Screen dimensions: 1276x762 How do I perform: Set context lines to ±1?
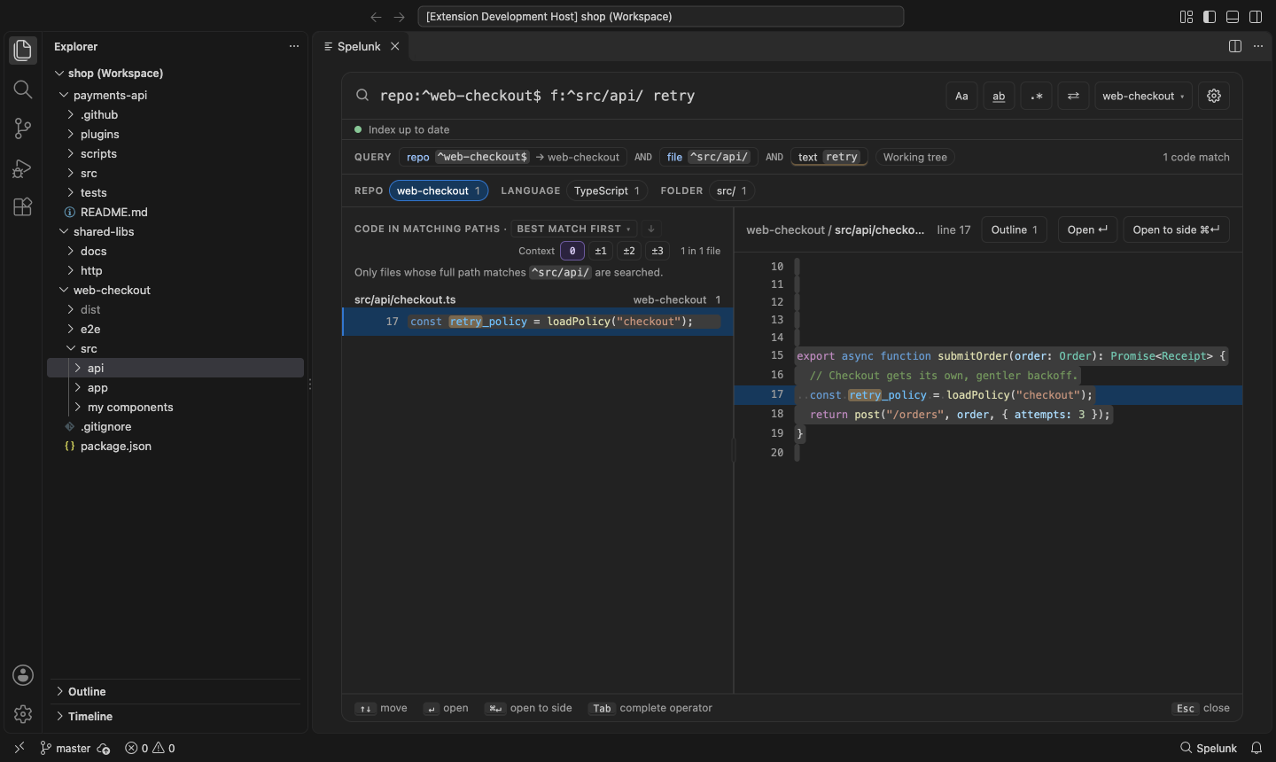601,251
